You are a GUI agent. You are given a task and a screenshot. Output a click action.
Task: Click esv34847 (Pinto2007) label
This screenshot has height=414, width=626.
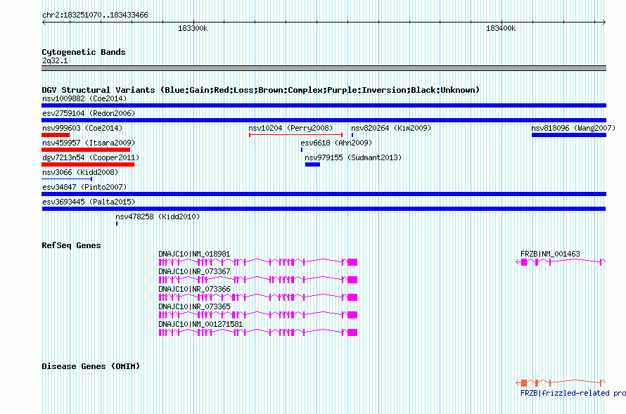[x=84, y=187]
